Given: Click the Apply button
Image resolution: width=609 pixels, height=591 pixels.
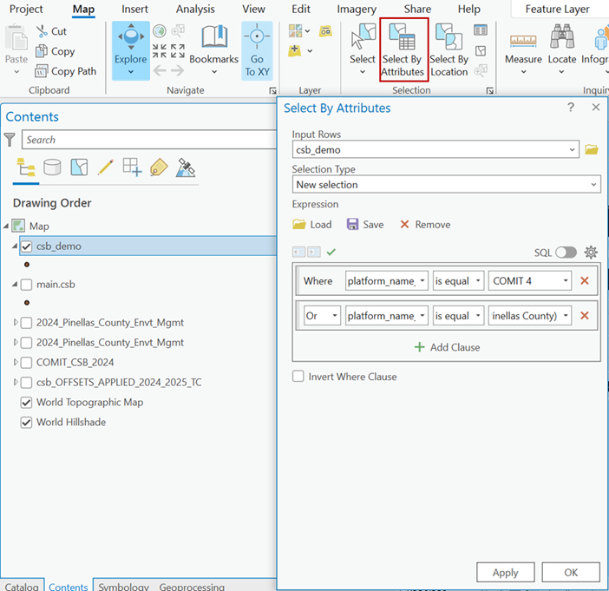Looking at the screenshot, I should pyautogui.click(x=505, y=572).
